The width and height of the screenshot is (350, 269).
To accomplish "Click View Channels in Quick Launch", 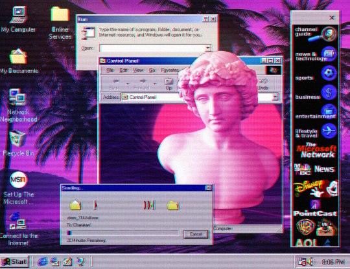I will [x=80, y=262].
